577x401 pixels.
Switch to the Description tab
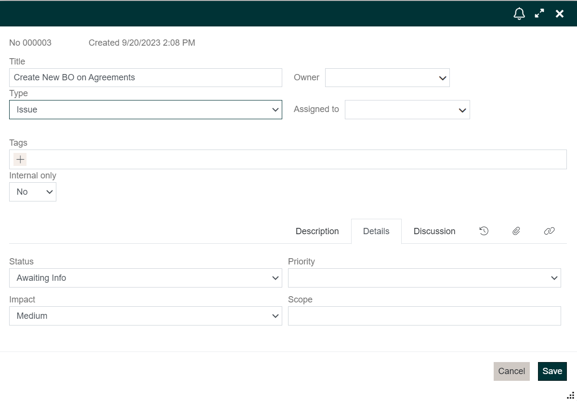pos(317,231)
